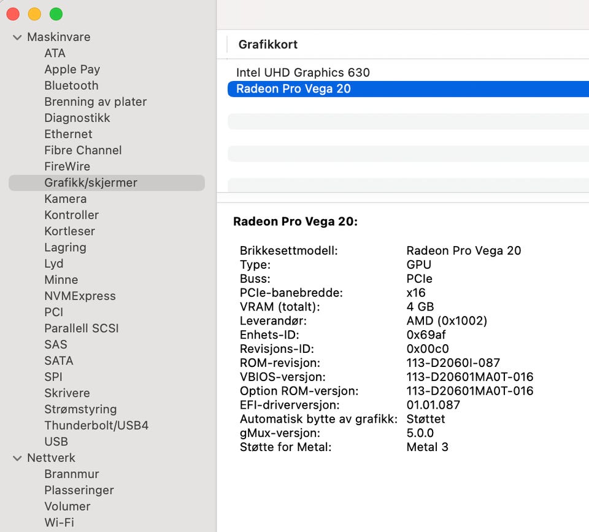
Task: Open Parallell SCSI entry
Action: (82, 328)
